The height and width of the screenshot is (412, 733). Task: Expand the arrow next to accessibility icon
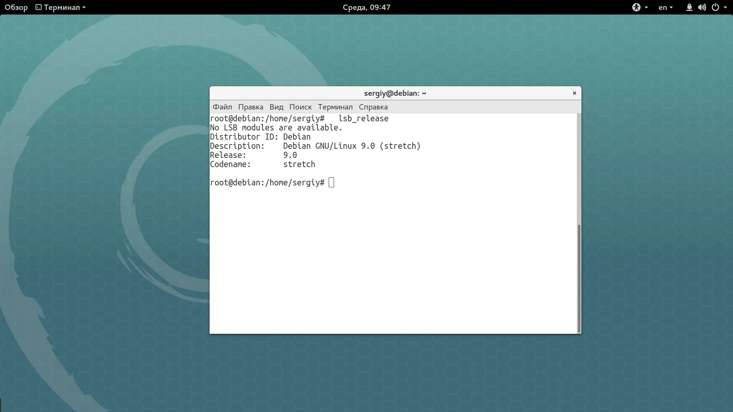click(x=646, y=7)
